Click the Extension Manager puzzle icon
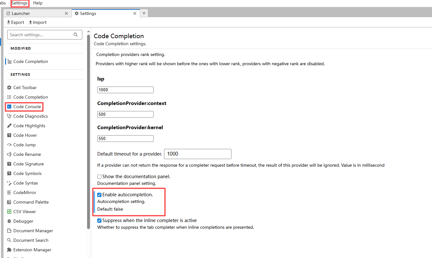Screen dimensions: 432x258 [x=9, y=250]
